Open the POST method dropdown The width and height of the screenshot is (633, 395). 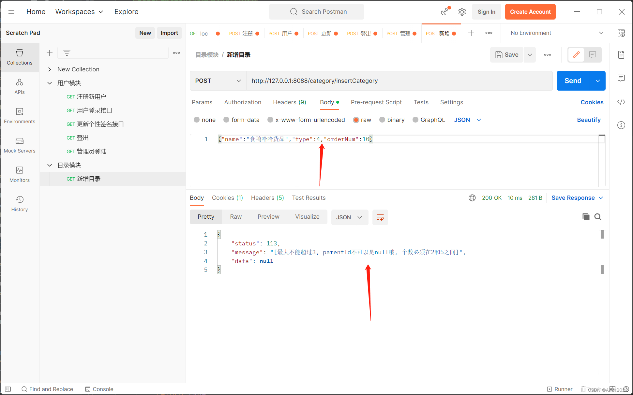218,81
